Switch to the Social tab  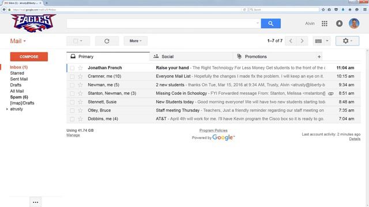point(191,56)
